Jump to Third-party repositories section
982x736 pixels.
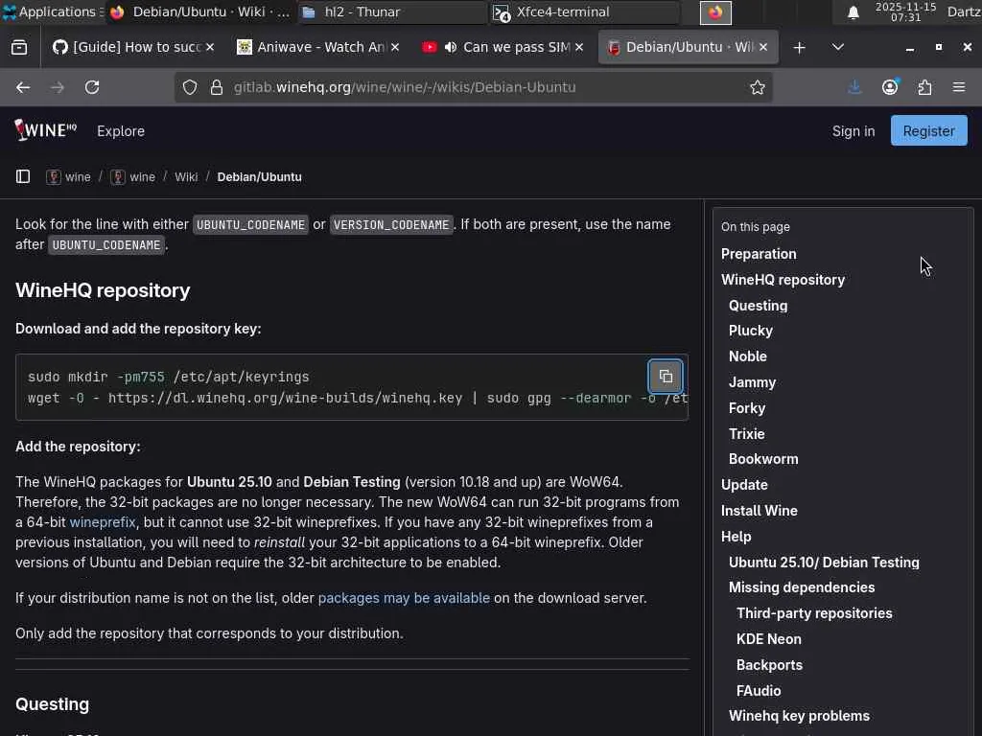tap(814, 613)
